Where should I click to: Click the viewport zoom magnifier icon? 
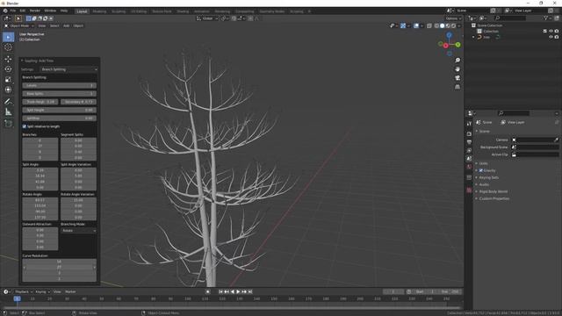[458, 61]
